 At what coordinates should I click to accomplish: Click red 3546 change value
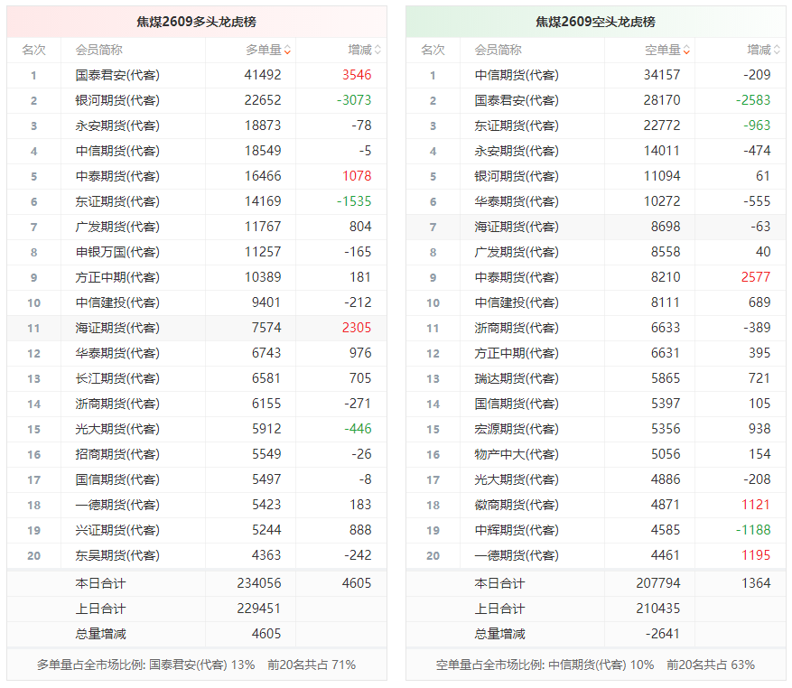(357, 75)
